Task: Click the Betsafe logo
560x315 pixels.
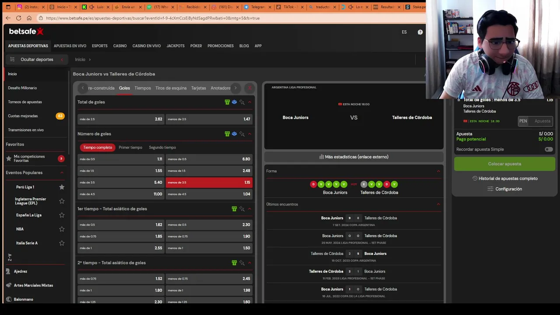Action: click(26, 31)
